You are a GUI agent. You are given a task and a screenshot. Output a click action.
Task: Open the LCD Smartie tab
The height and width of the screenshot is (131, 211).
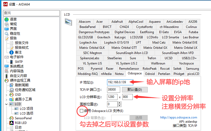170,37
